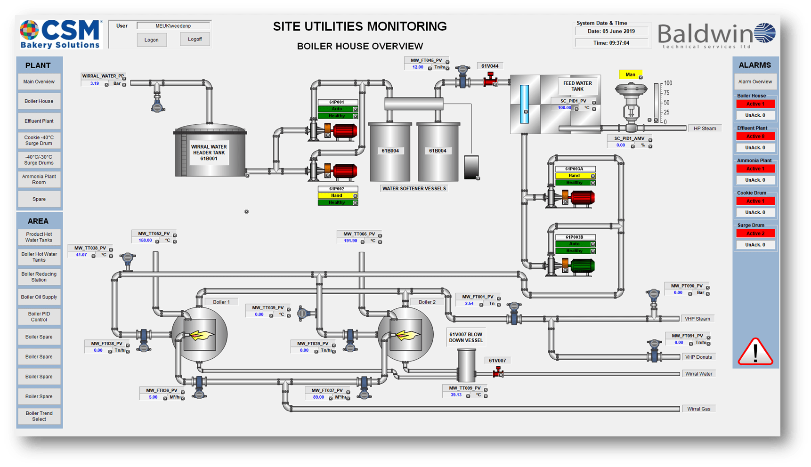Open Boiler PID Control area
This screenshot has width=811, height=467.
(x=39, y=317)
